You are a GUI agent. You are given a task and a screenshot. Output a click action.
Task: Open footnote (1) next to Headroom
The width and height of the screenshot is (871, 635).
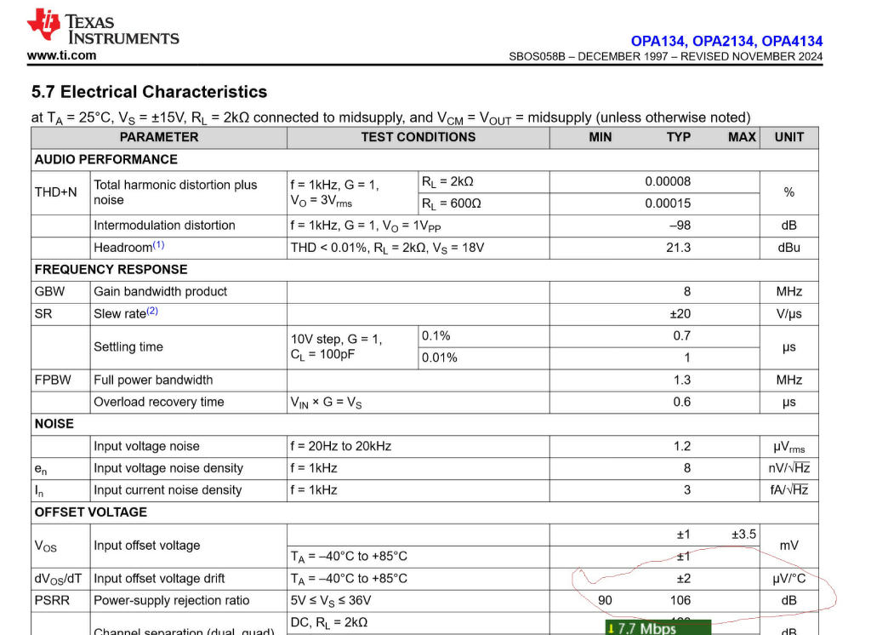coord(158,244)
